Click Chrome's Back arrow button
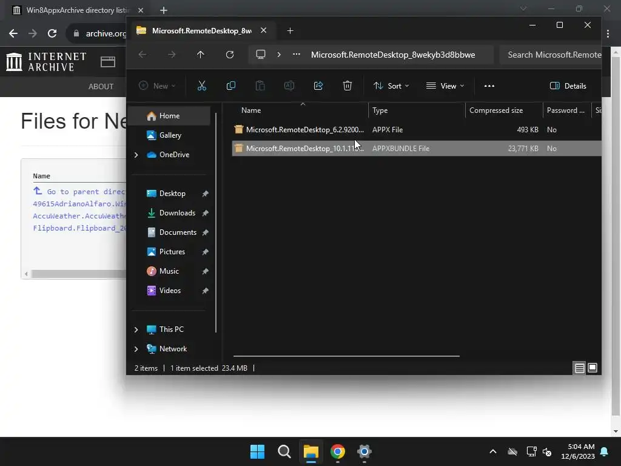The width and height of the screenshot is (621, 466). [x=13, y=33]
